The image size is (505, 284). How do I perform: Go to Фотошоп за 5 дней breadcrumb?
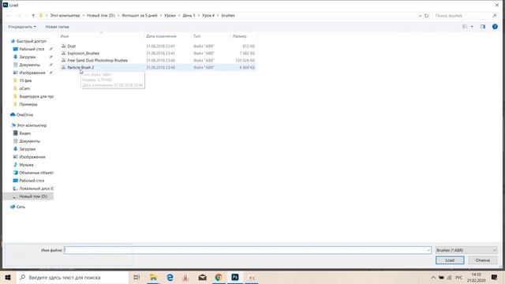140,16
